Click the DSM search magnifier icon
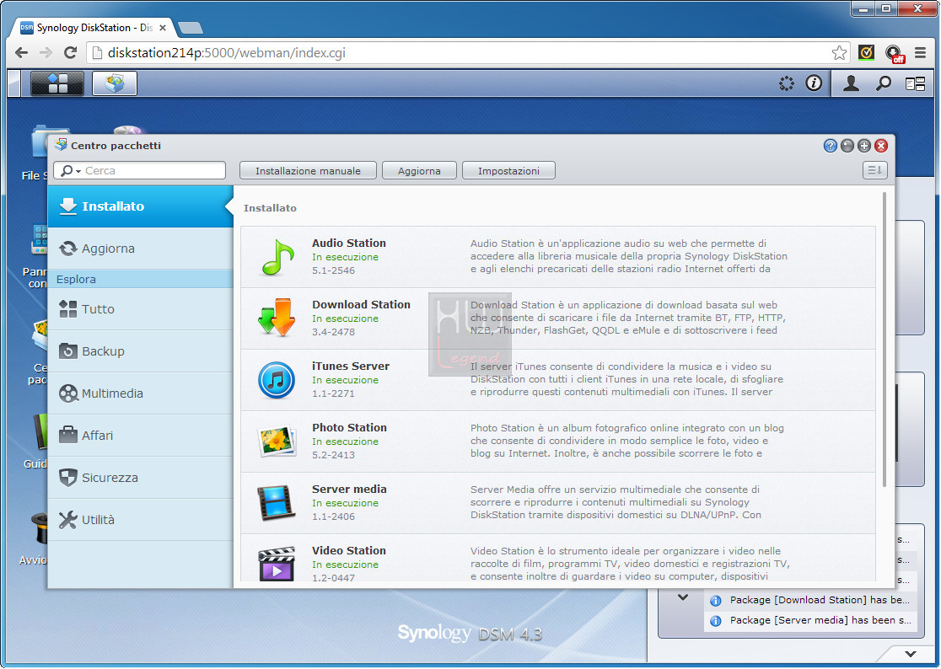This screenshot has height=669, width=941. coord(883,83)
